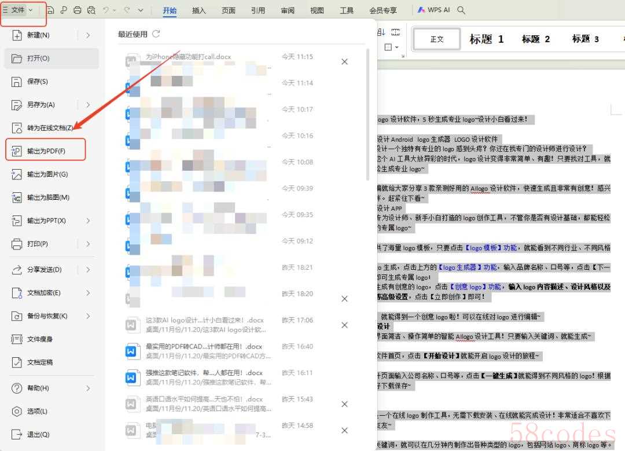Choose 输出为图片(G) menu item
Image resolution: width=625 pixels, height=451 pixels.
pyautogui.click(x=47, y=174)
